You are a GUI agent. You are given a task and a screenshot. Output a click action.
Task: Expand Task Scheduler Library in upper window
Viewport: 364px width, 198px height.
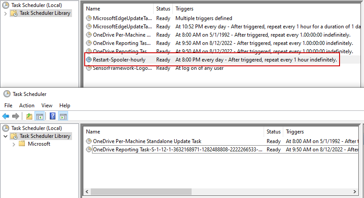[x=5, y=14]
